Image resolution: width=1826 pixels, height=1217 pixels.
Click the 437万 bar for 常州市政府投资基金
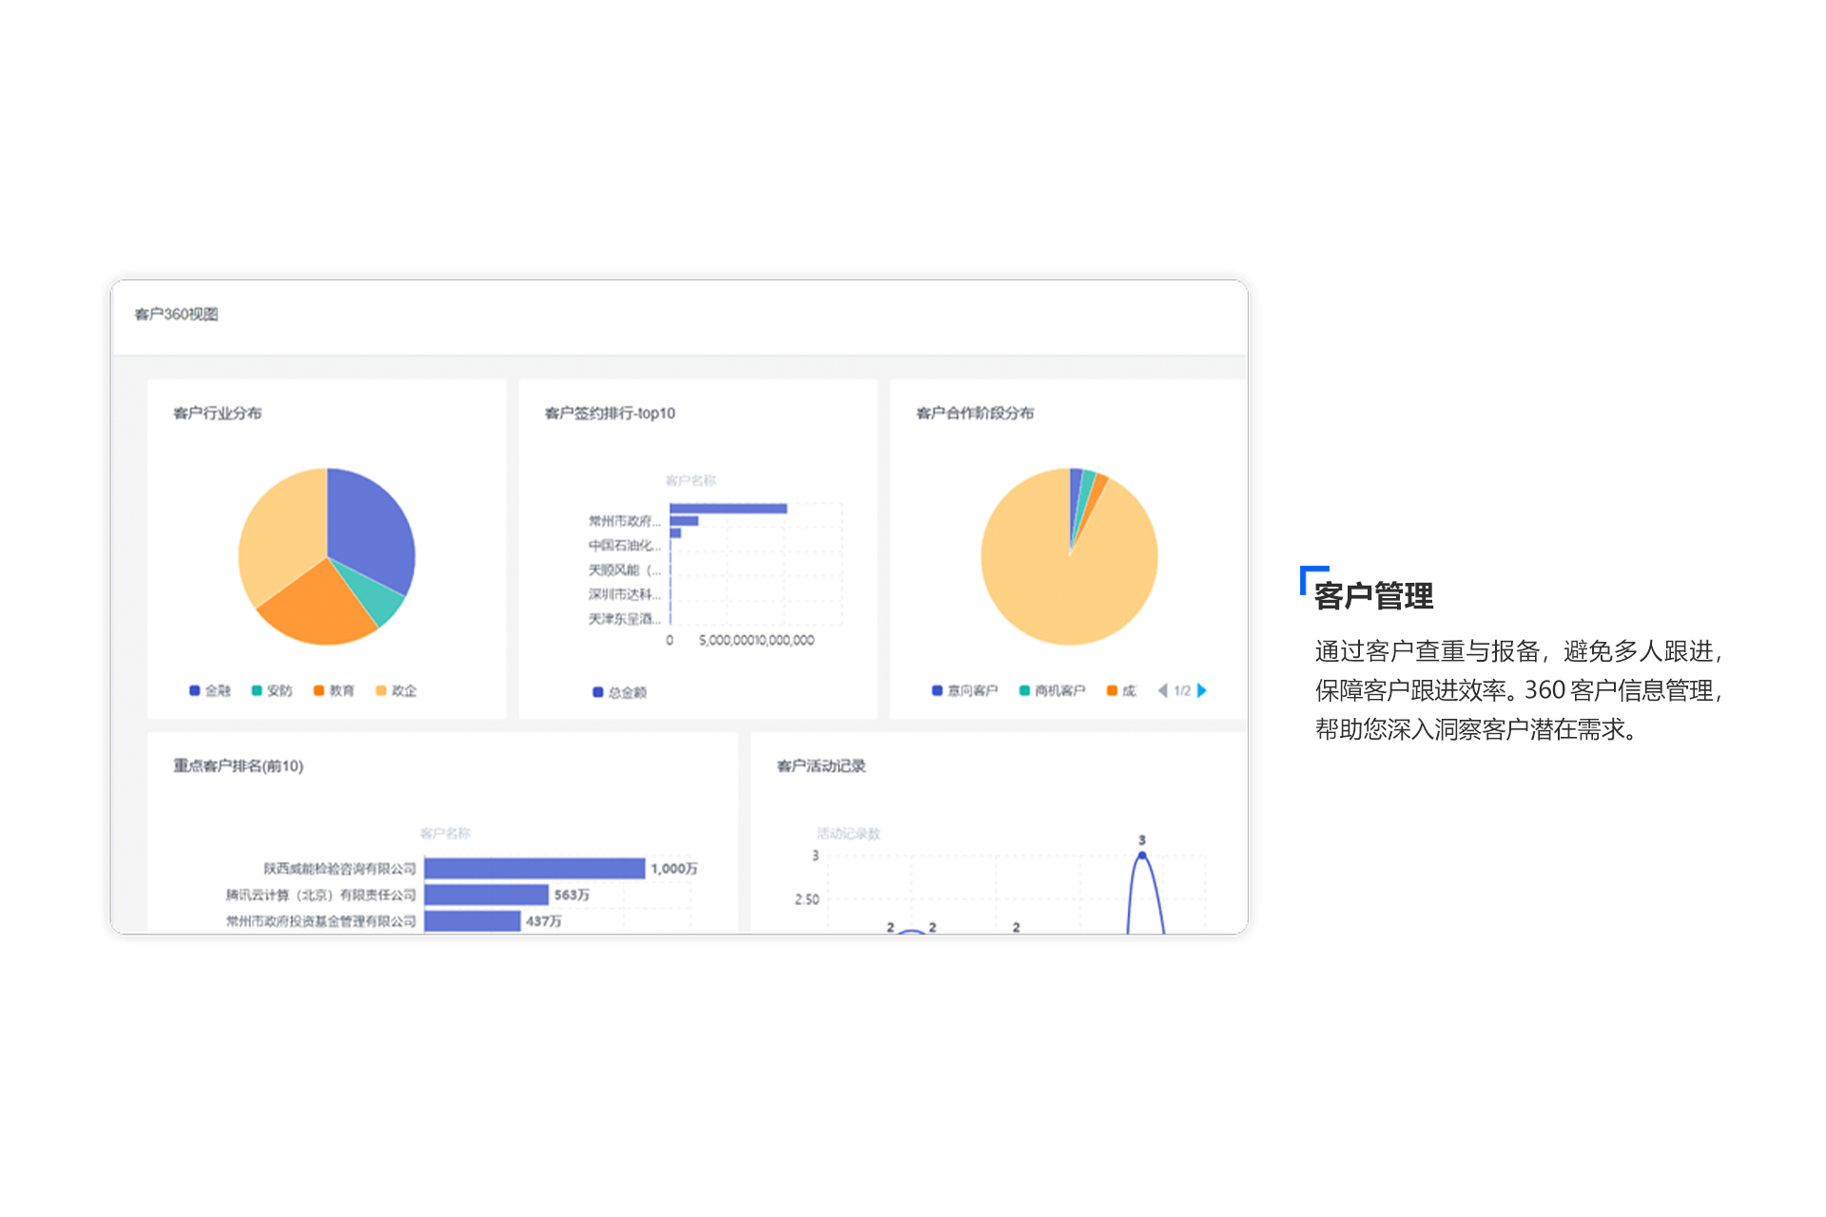(473, 921)
